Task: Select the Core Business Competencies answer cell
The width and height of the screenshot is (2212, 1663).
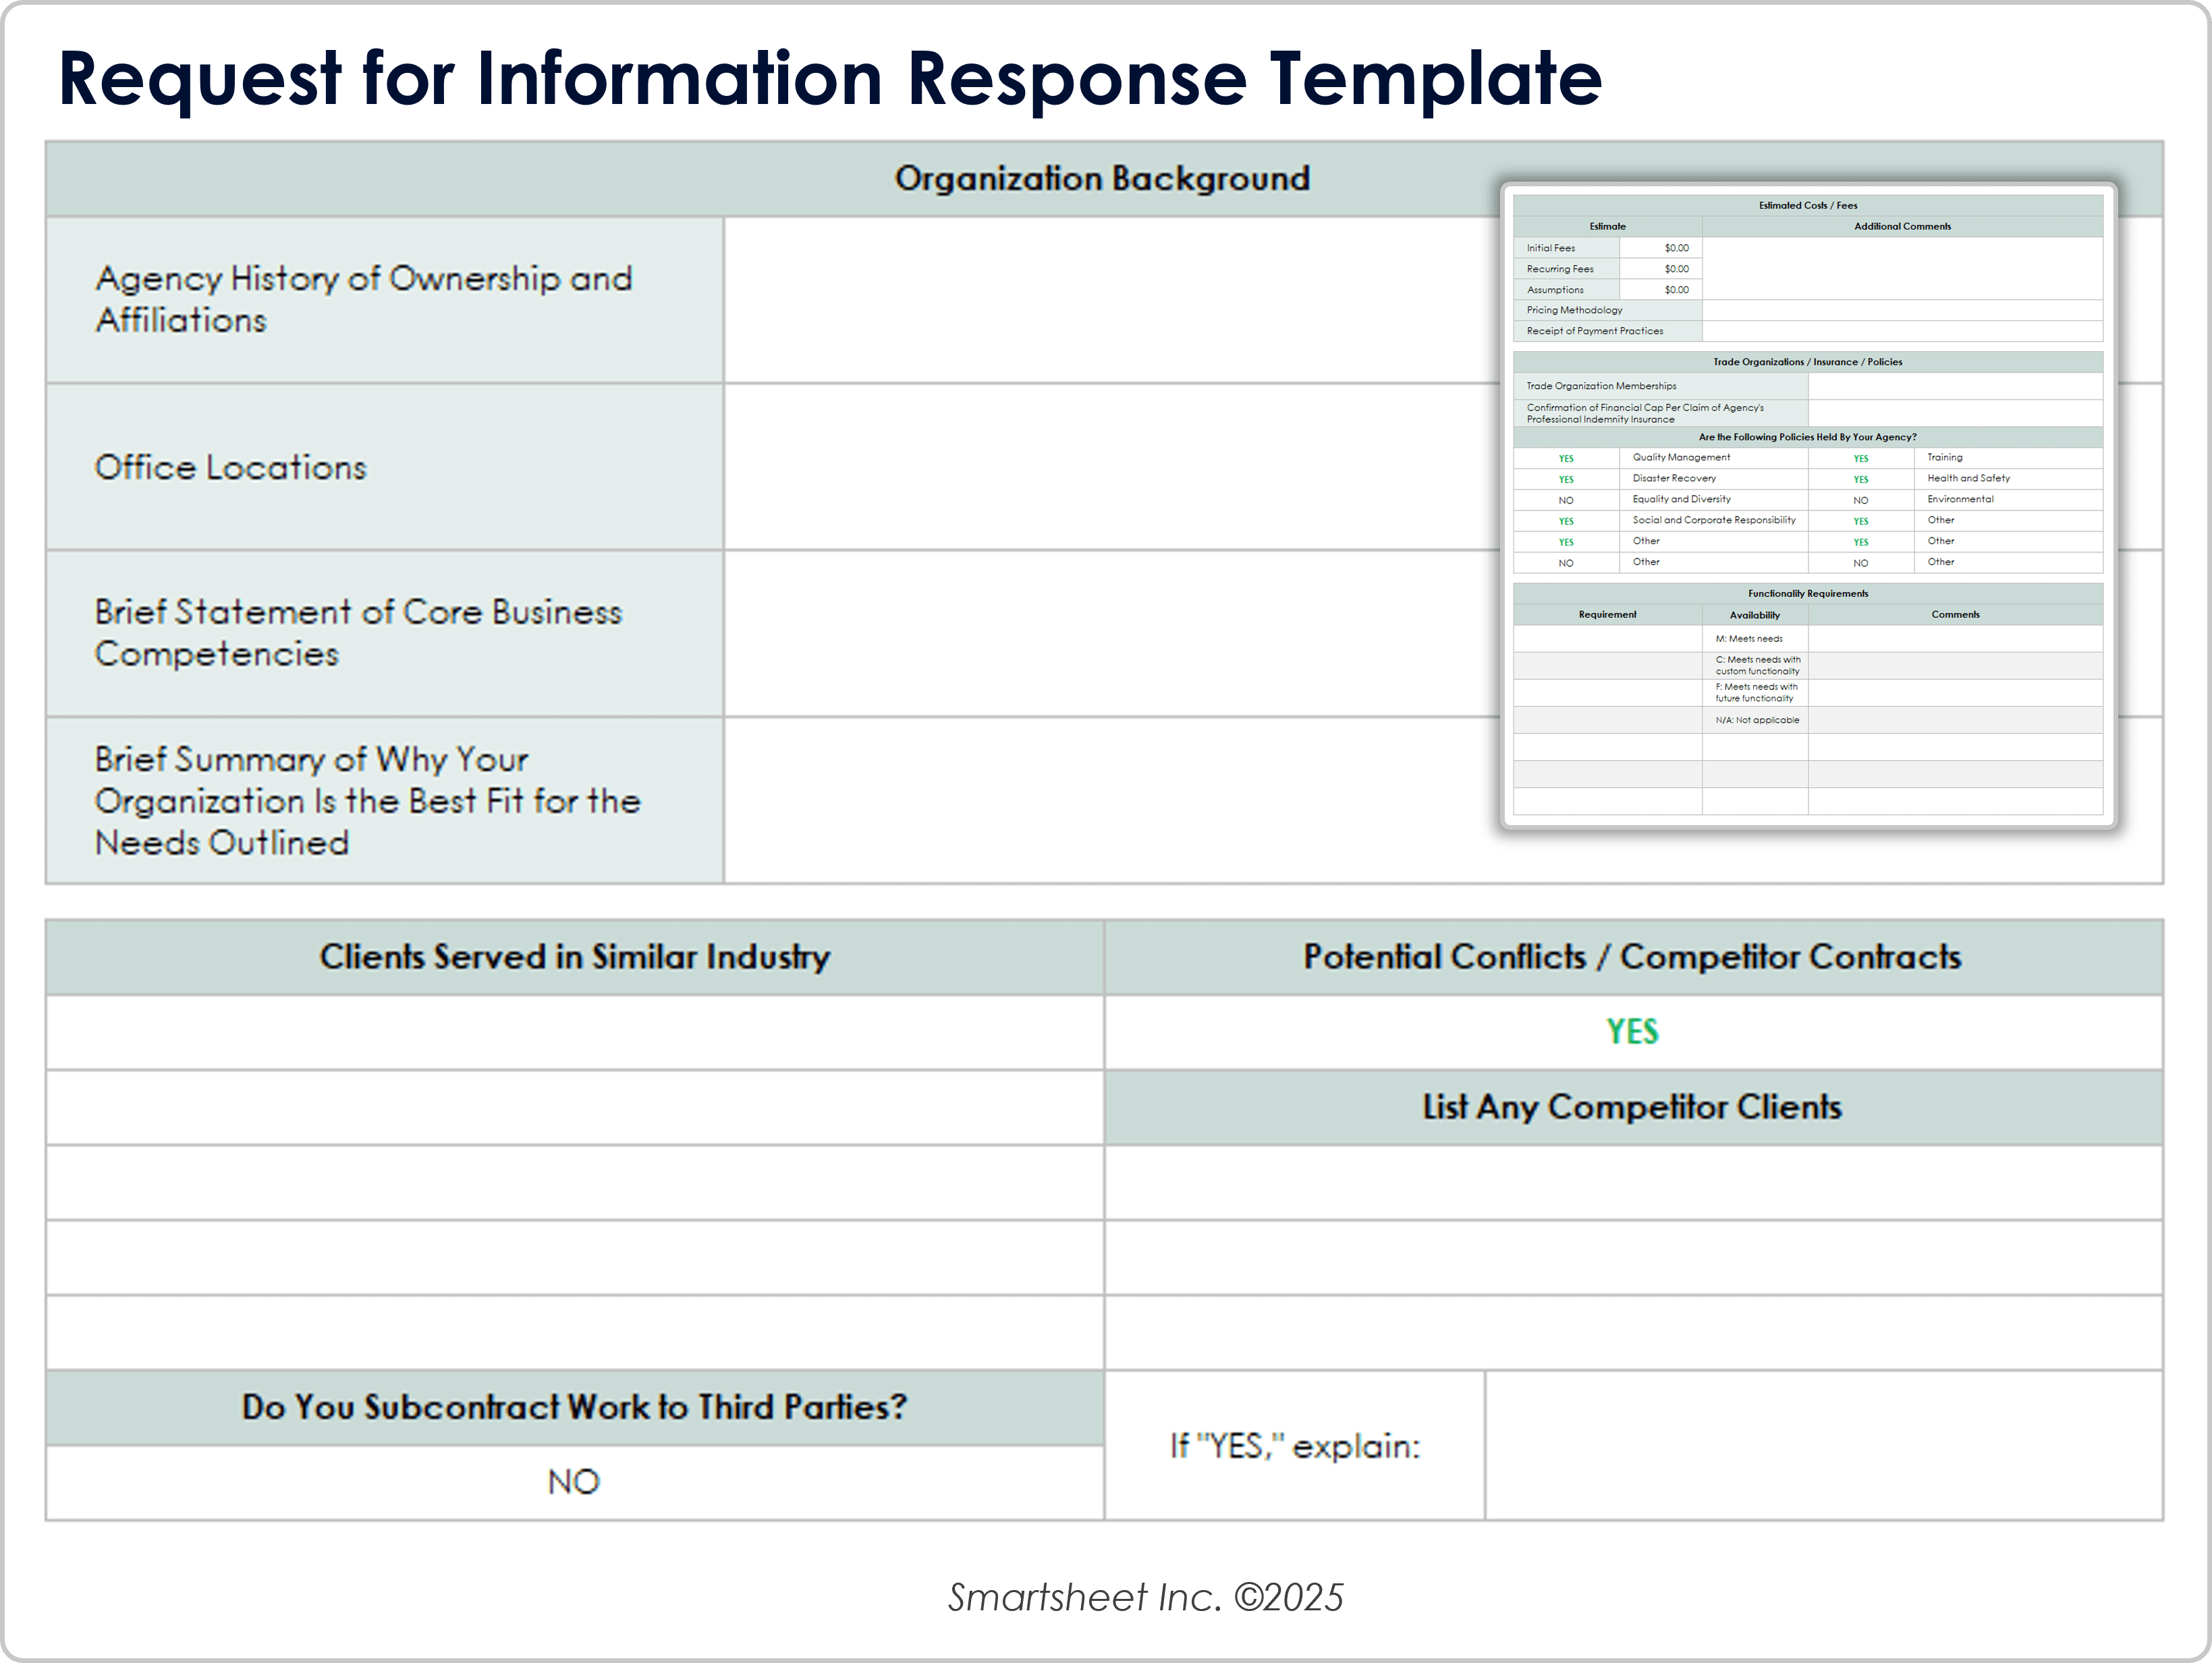Action: coord(1100,633)
